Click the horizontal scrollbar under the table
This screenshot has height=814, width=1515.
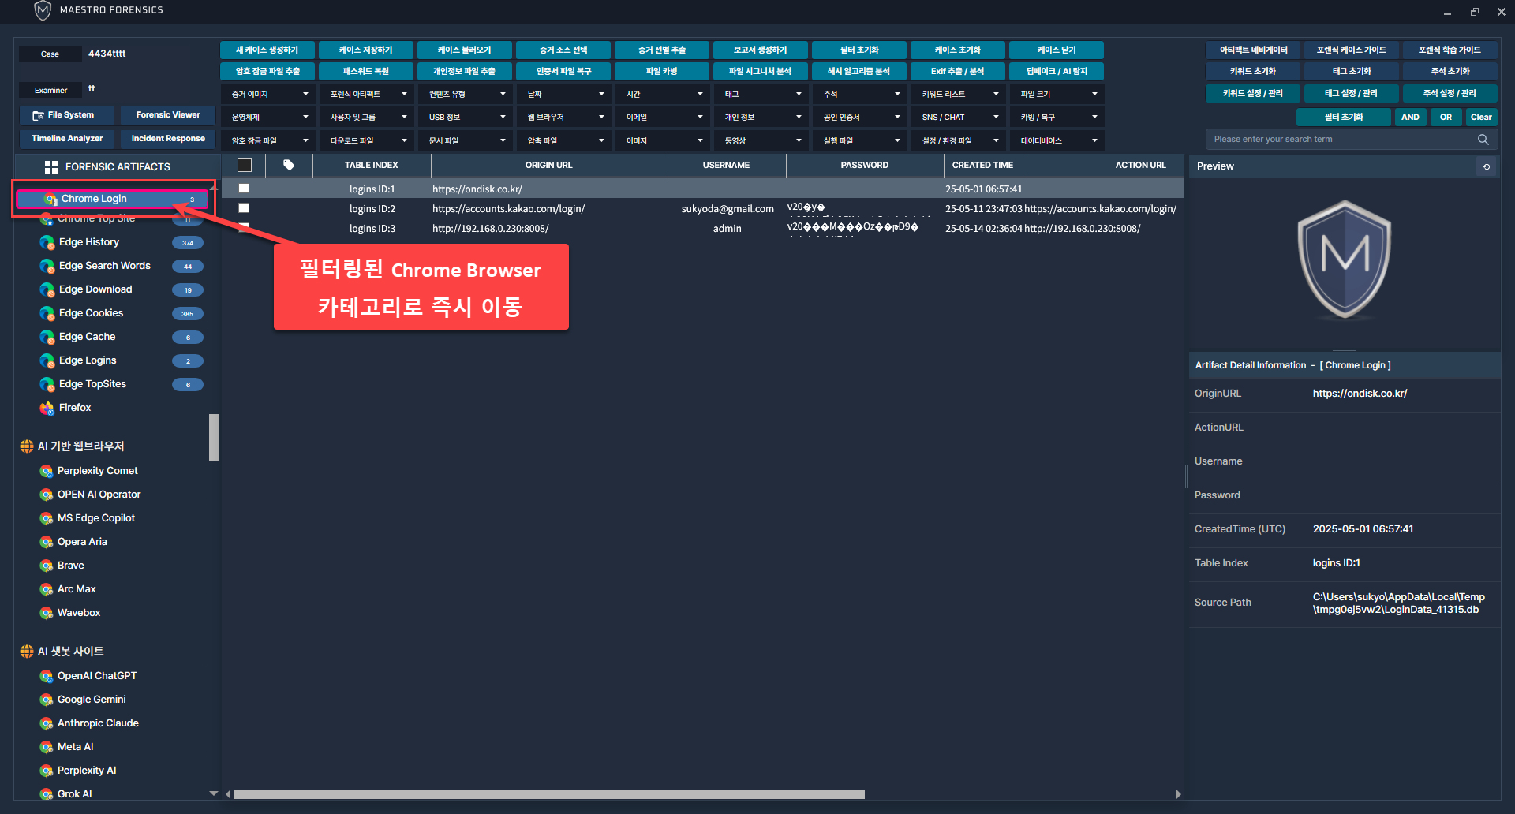(548, 794)
